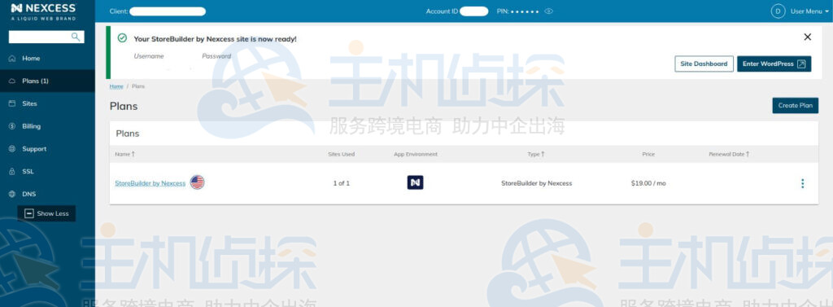Click the search magnifier icon in sidebar
The image size is (833, 307).
76,37
